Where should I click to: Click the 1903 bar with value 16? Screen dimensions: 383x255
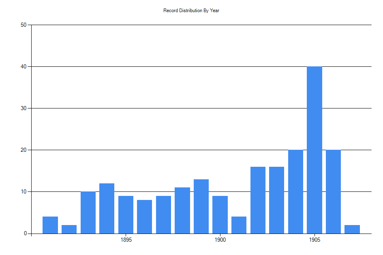(276, 200)
